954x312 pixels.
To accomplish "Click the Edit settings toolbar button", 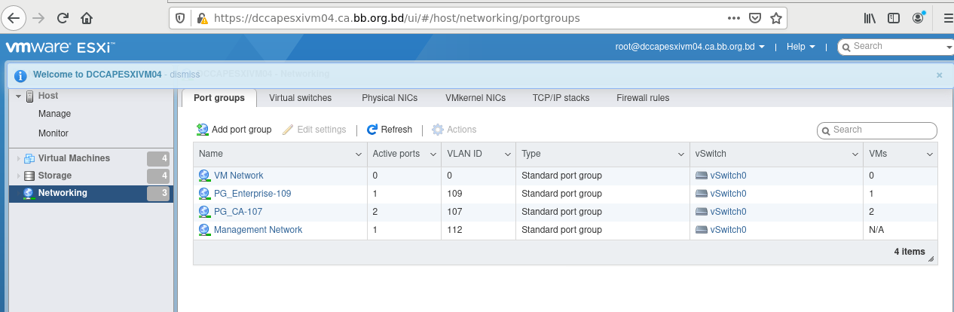I will pos(314,130).
